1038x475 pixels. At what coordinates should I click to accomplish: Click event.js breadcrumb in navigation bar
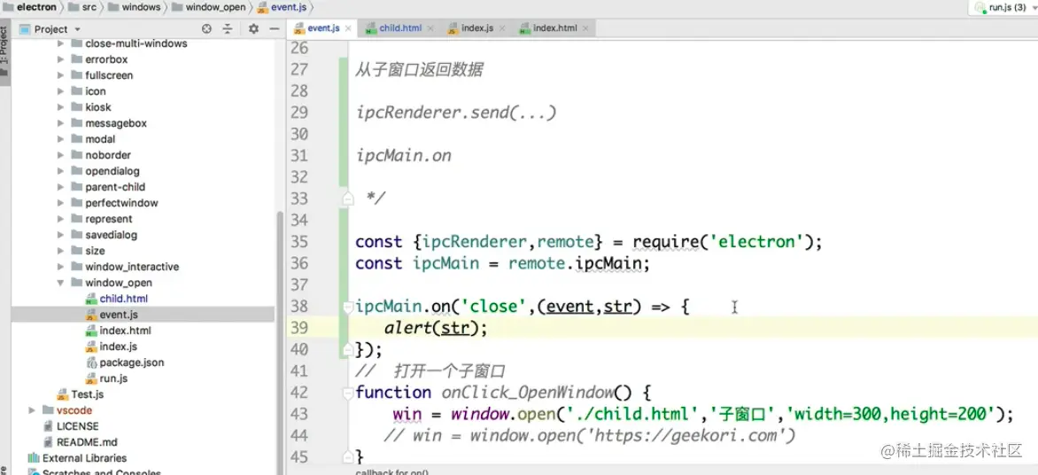pos(283,7)
